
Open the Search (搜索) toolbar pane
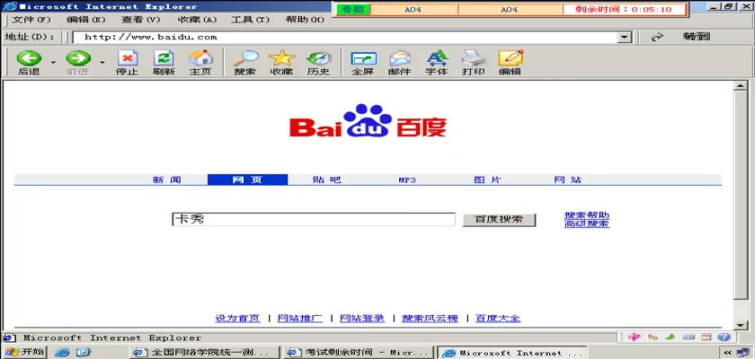[245, 63]
